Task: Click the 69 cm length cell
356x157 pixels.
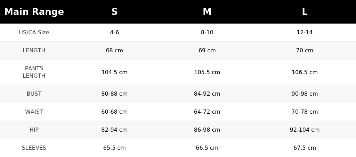Action: coord(207,51)
